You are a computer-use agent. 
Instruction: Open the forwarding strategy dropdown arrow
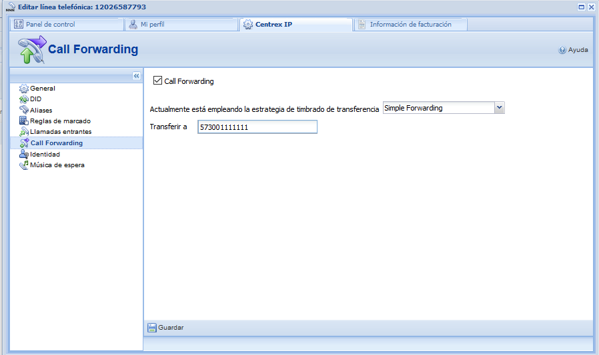pos(500,108)
